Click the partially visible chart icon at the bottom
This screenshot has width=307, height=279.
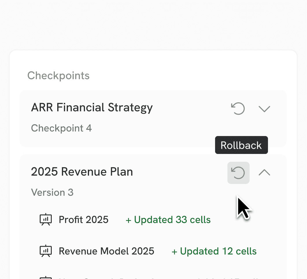click(x=46, y=278)
